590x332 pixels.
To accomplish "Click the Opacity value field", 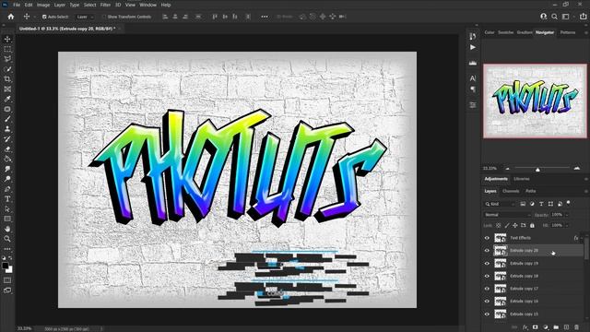I will [557, 215].
